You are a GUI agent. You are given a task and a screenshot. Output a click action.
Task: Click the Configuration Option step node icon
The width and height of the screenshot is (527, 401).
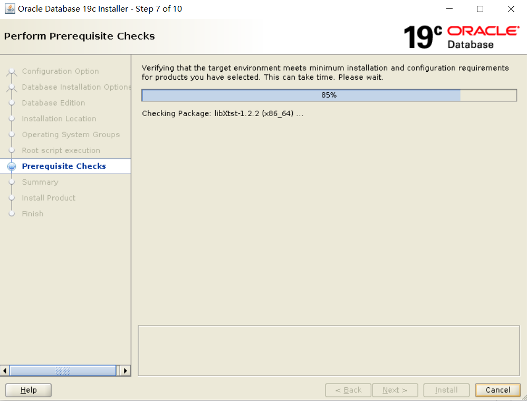tap(12, 72)
